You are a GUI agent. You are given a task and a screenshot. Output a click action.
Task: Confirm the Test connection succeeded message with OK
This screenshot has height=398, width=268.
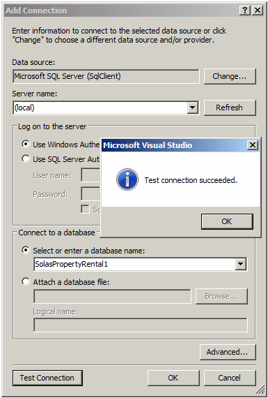pyautogui.click(x=227, y=221)
